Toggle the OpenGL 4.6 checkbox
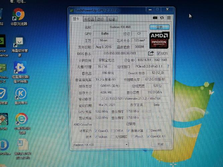The image size is (223, 167). pyautogui.click(x=148, y=137)
